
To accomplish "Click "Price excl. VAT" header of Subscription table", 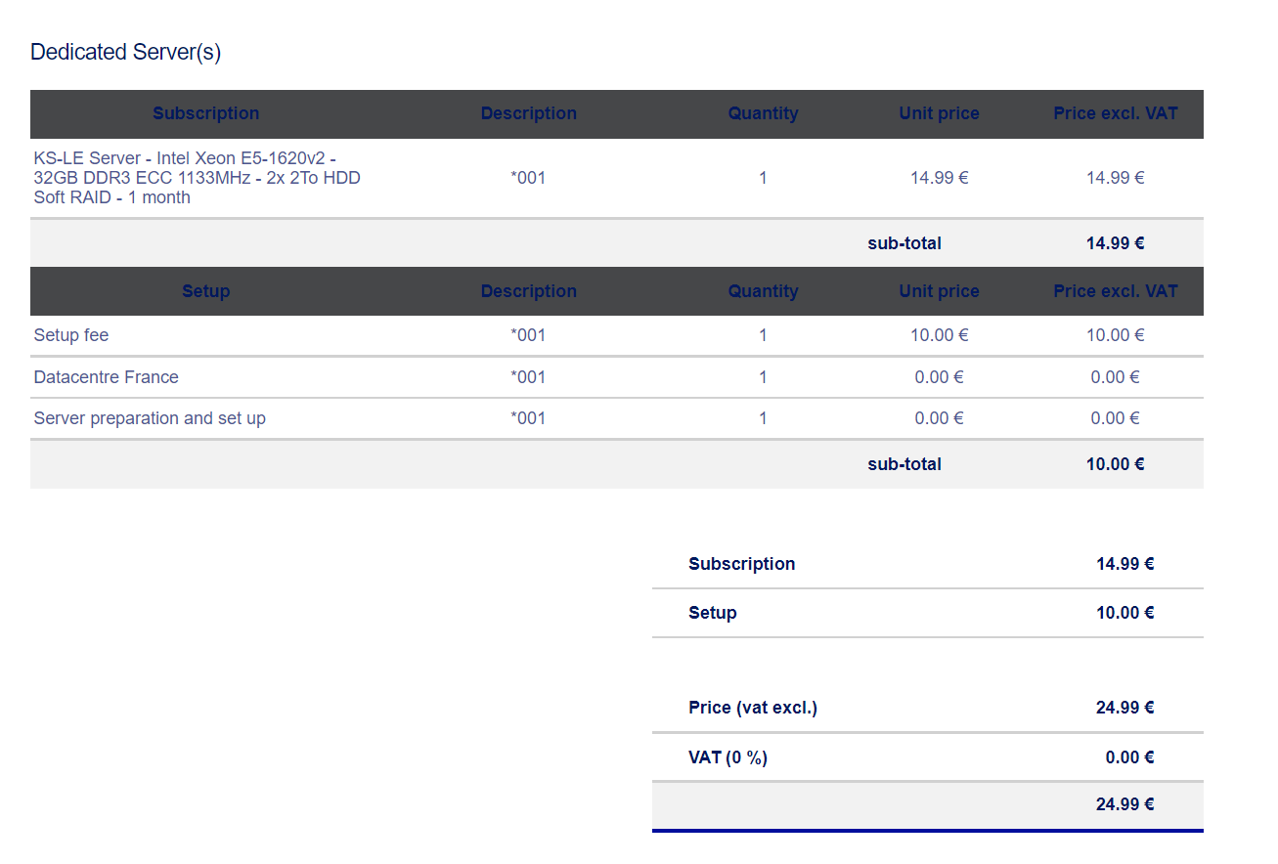I will click(x=1116, y=113).
